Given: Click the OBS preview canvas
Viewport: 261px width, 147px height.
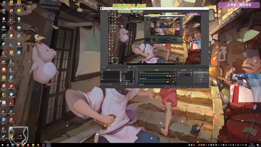Looking at the screenshot, I should (155, 39).
